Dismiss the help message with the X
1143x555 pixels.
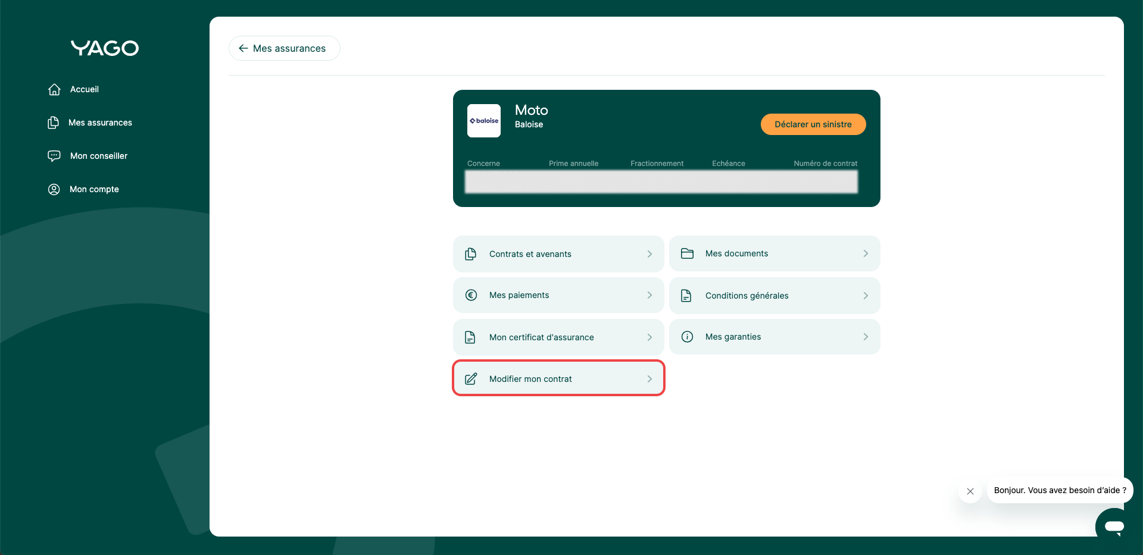pos(970,491)
